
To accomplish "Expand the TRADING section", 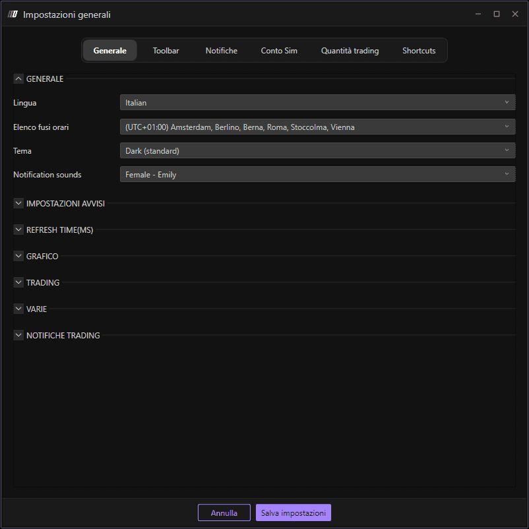I will point(18,282).
